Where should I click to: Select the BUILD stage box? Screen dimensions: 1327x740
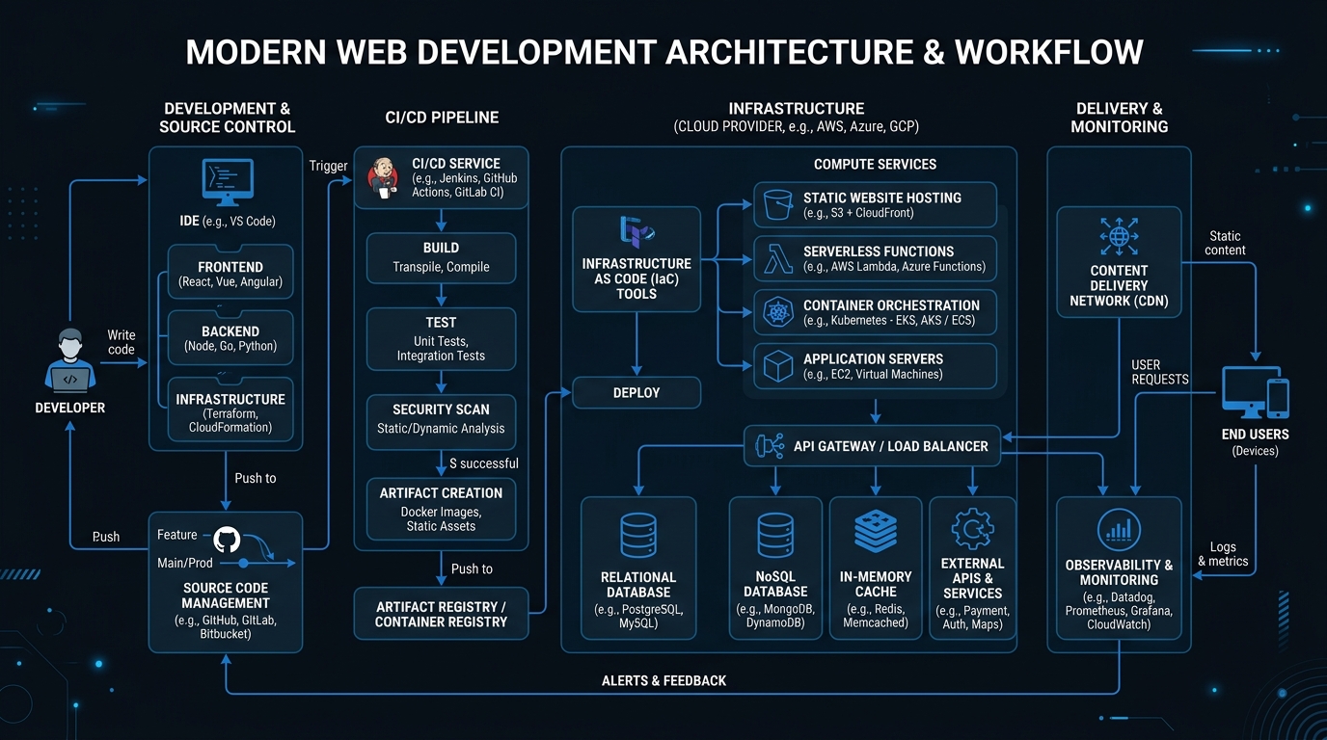pos(441,257)
